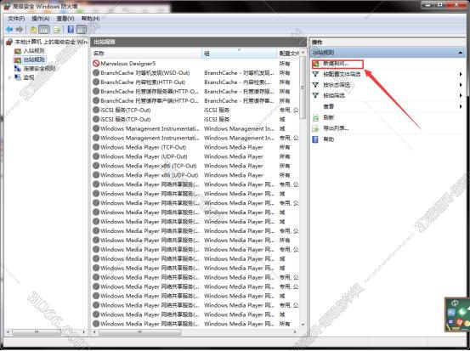
Task: Click the blue help icon in toolbar
Action: tap(71, 30)
